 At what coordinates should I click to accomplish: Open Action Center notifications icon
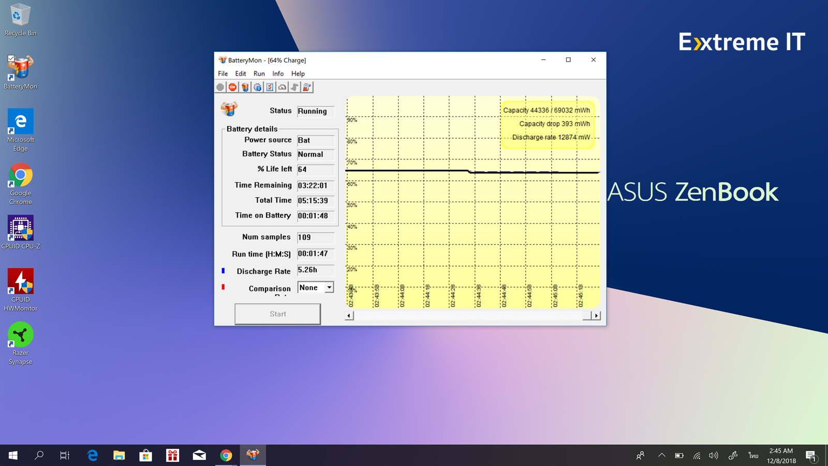click(x=811, y=456)
